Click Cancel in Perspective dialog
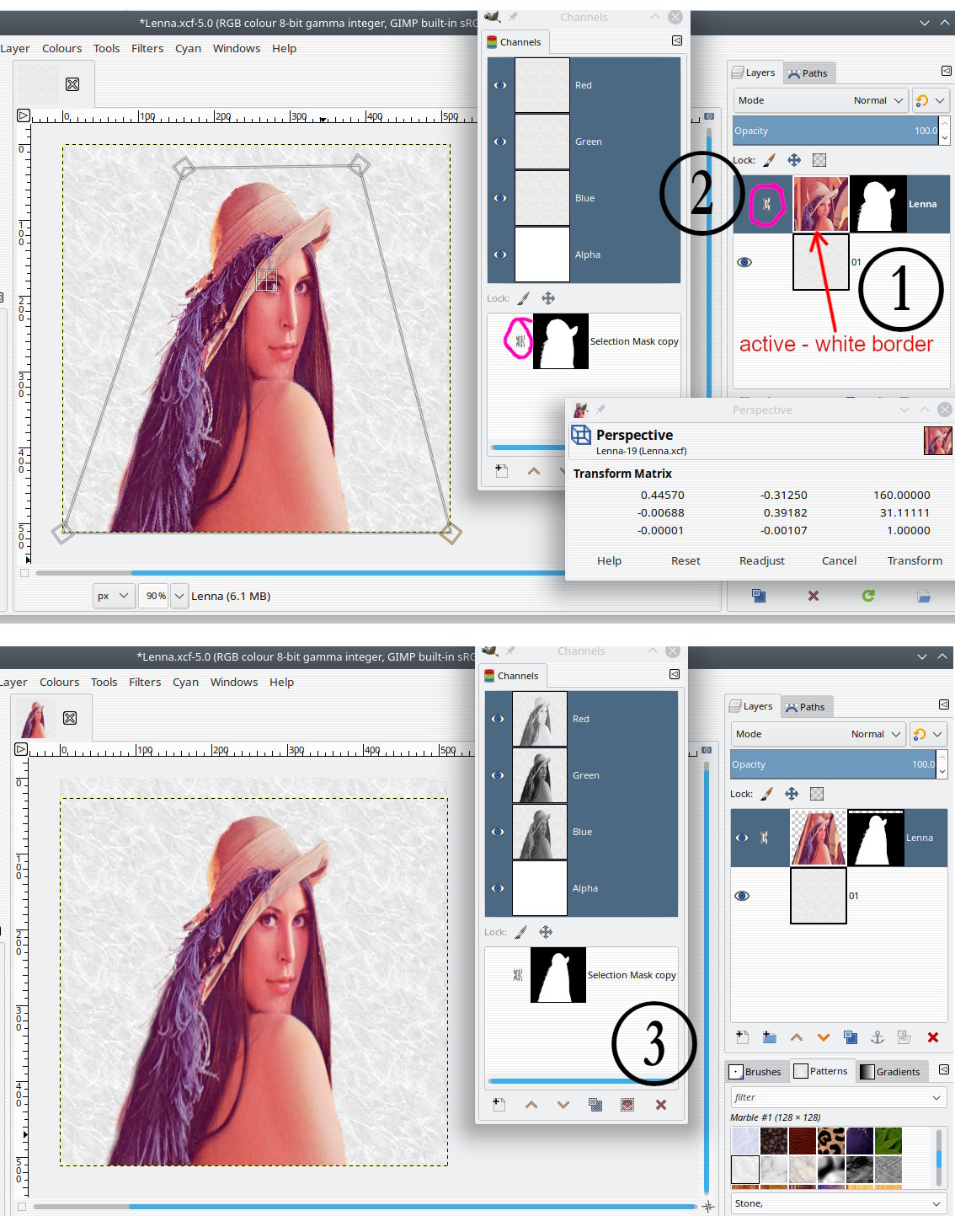955x1216 pixels. click(839, 560)
